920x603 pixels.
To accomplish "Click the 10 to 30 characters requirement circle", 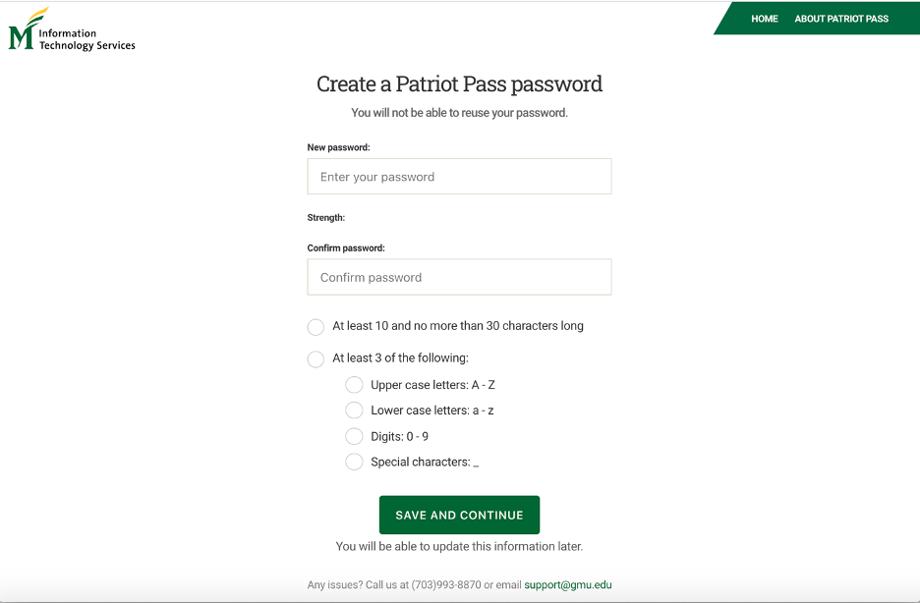I will [x=316, y=327].
